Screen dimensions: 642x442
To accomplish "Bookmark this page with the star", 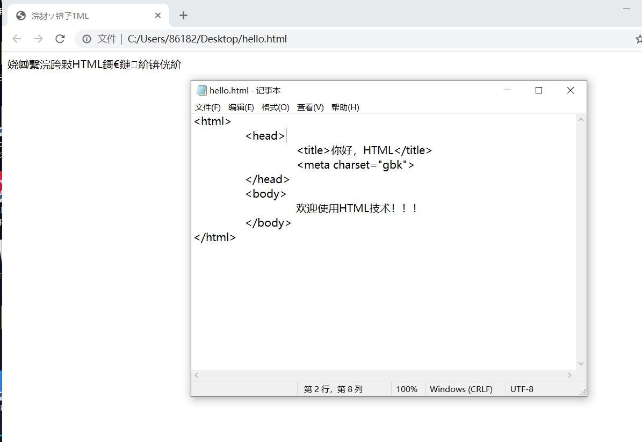I will [639, 39].
